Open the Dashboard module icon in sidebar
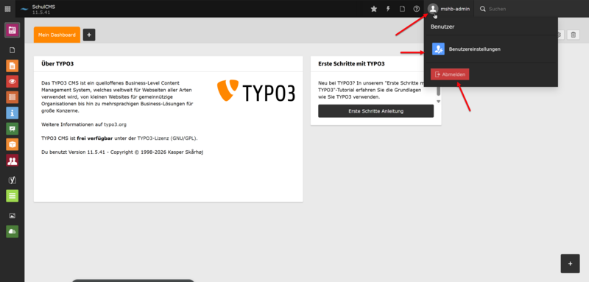Screen dimensions: 589x282 point(12,30)
